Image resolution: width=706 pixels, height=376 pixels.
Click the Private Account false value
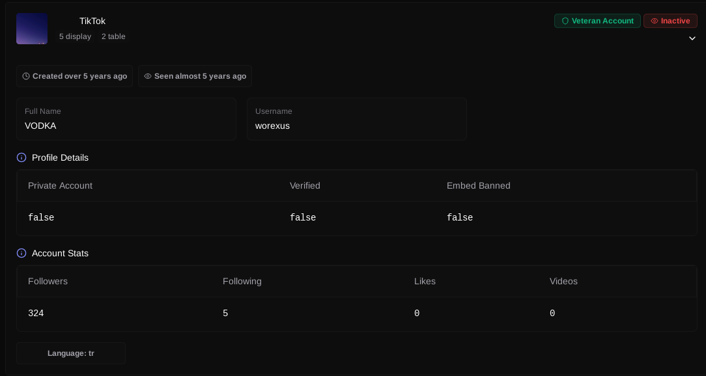coord(41,218)
